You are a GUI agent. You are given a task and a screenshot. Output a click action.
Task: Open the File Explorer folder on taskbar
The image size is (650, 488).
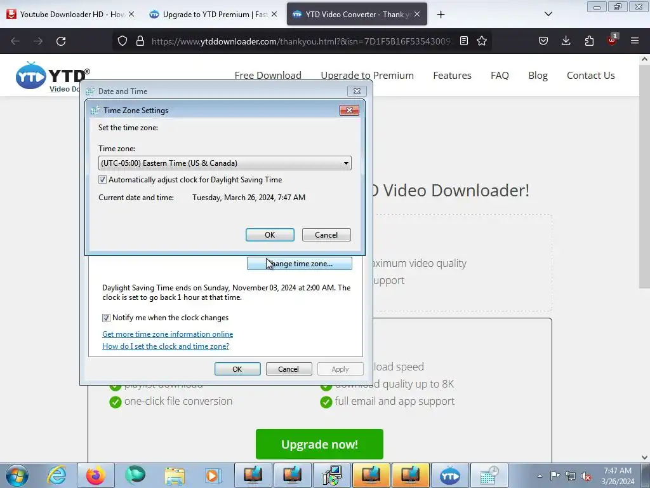pos(175,475)
